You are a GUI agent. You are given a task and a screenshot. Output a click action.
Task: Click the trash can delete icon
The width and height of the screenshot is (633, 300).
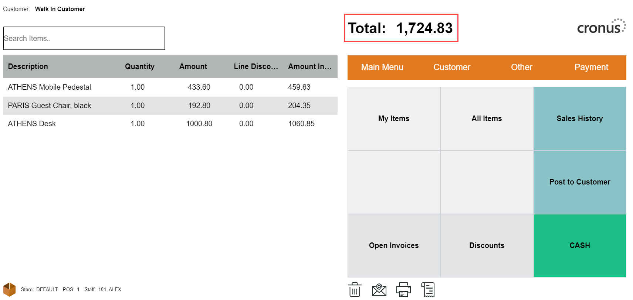click(x=355, y=290)
